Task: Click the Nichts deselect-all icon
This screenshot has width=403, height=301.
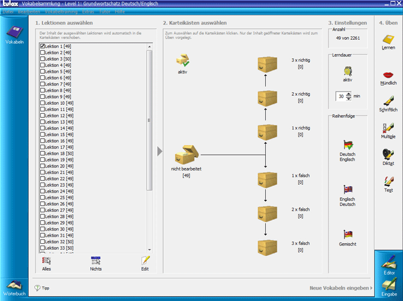Action: (96, 261)
